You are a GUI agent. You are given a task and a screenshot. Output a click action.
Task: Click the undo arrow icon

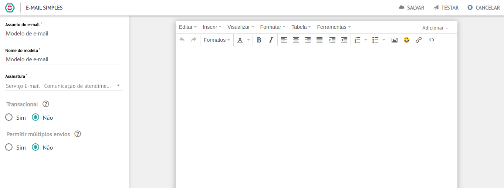tap(182, 40)
